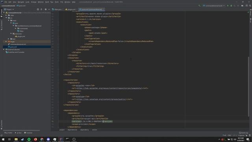
Task: Open the TODO tool window
Action: [9, 133]
